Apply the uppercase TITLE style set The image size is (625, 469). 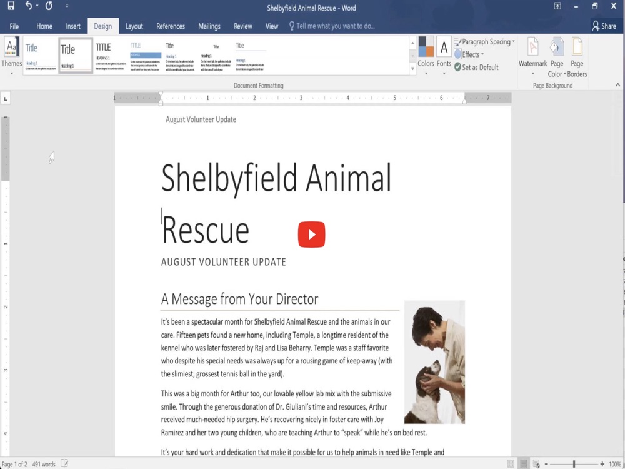[x=111, y=55]
